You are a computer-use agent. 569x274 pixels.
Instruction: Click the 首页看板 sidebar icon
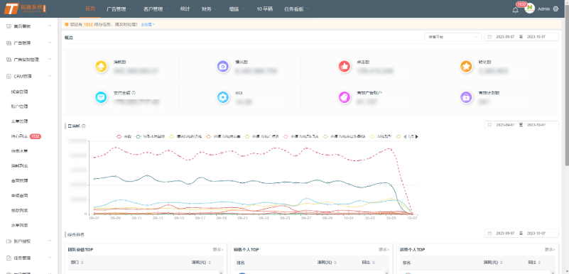(9, 26)
